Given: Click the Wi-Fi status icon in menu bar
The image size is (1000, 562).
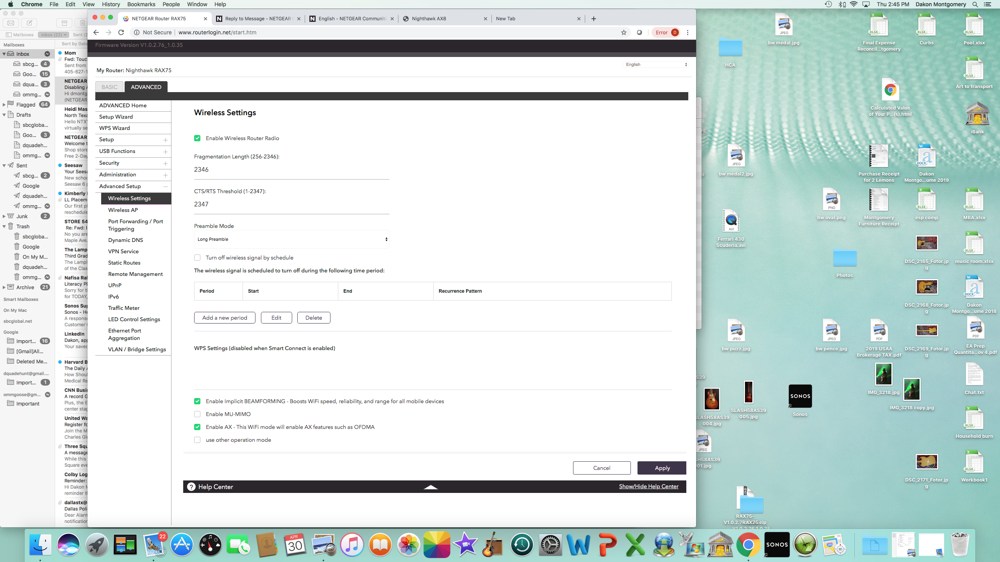Looking at the screenshot, I should coord(854,4).
